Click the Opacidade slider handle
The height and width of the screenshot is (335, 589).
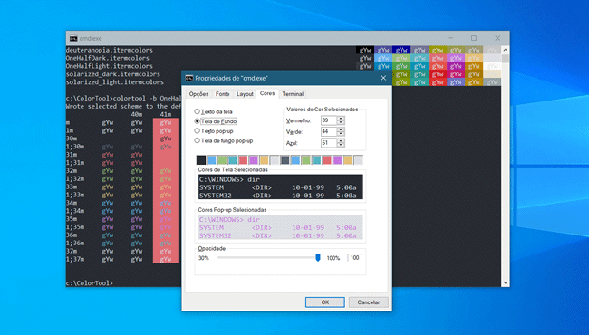tap(318, 257)
